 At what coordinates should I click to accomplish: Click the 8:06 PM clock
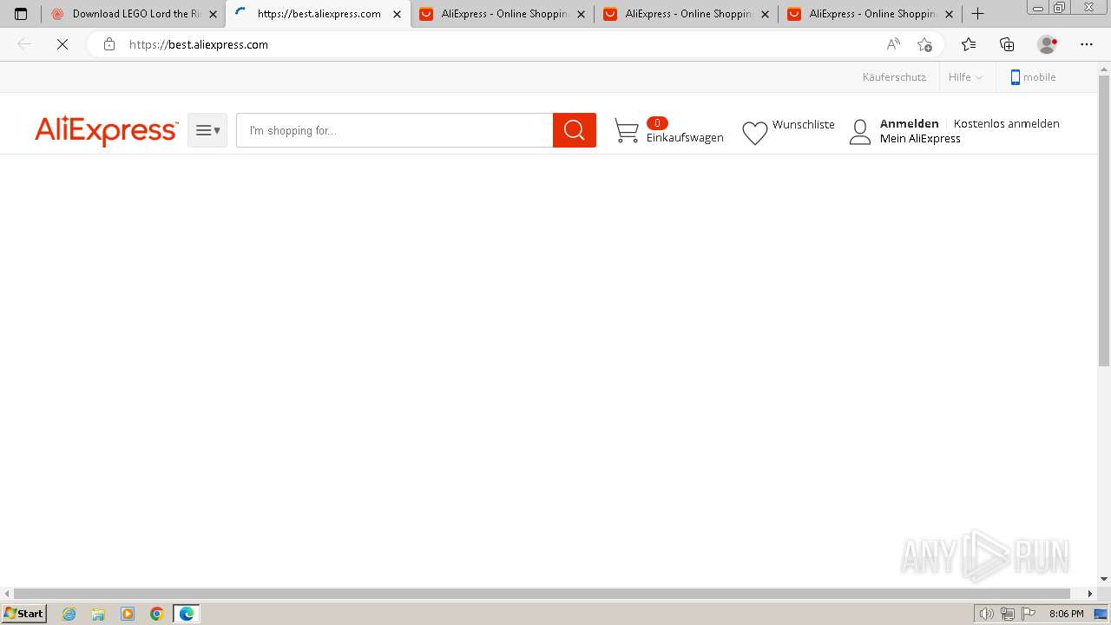point(1066,614)
